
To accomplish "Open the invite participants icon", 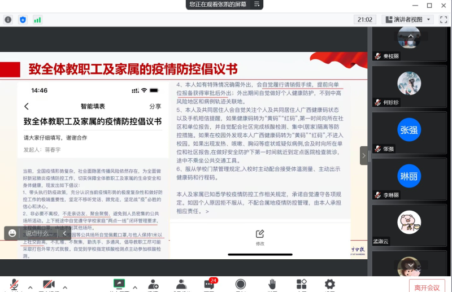I will (153, 284).
